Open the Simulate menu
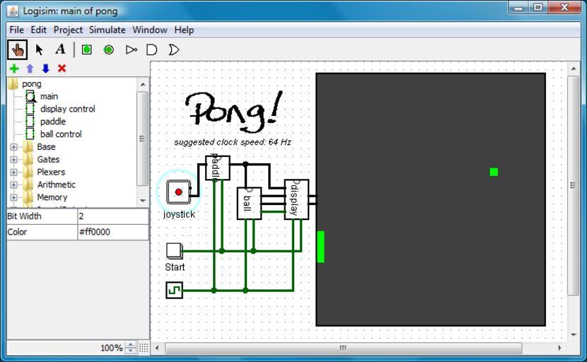 coord(107,30)
